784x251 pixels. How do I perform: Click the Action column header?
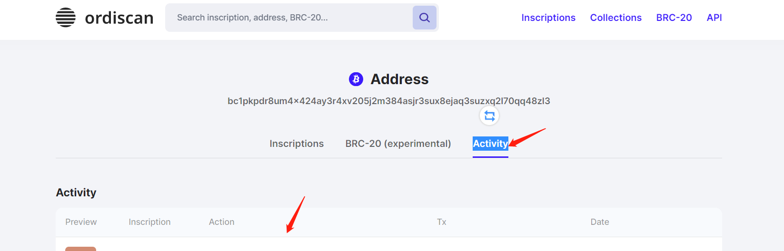pyautogui.click(x=221, y=222)
